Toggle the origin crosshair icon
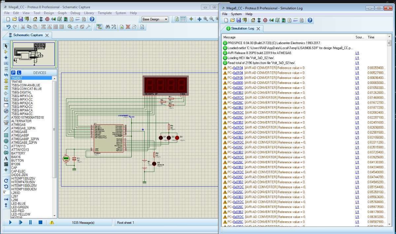The width and height of the screenshot is (396, 234). [191, 19]
